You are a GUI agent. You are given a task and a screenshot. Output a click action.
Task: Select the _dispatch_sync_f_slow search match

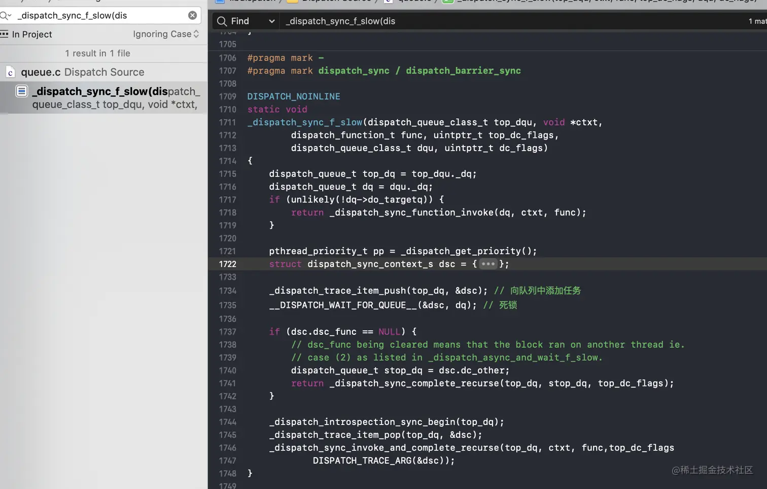point(103,97)
